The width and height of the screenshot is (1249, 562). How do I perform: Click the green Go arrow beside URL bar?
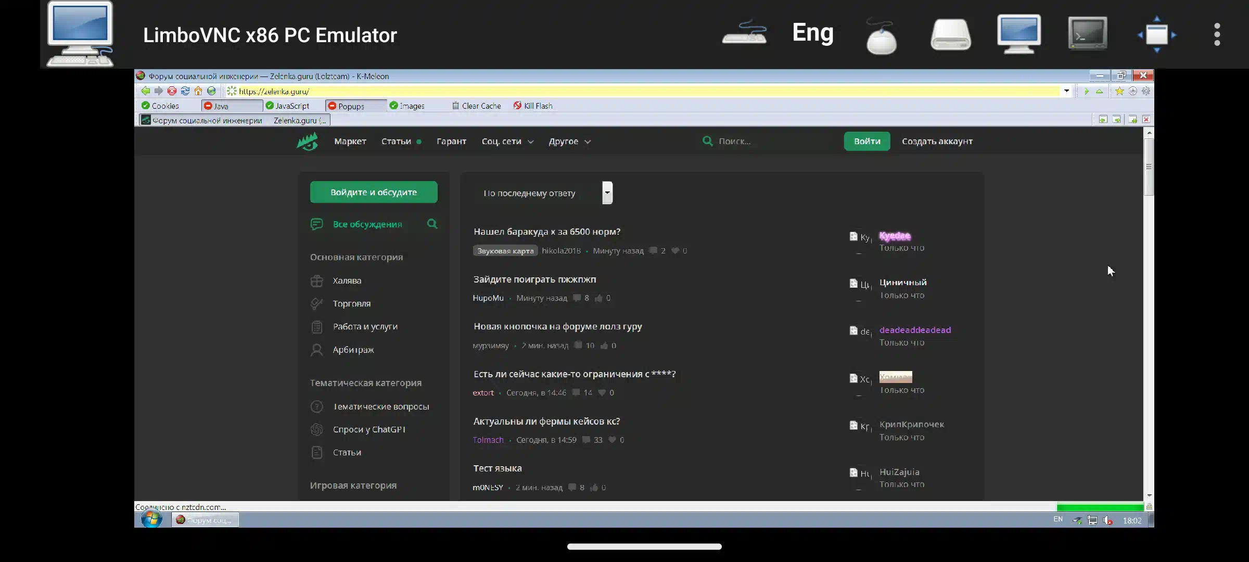[x=1086, y=91]
